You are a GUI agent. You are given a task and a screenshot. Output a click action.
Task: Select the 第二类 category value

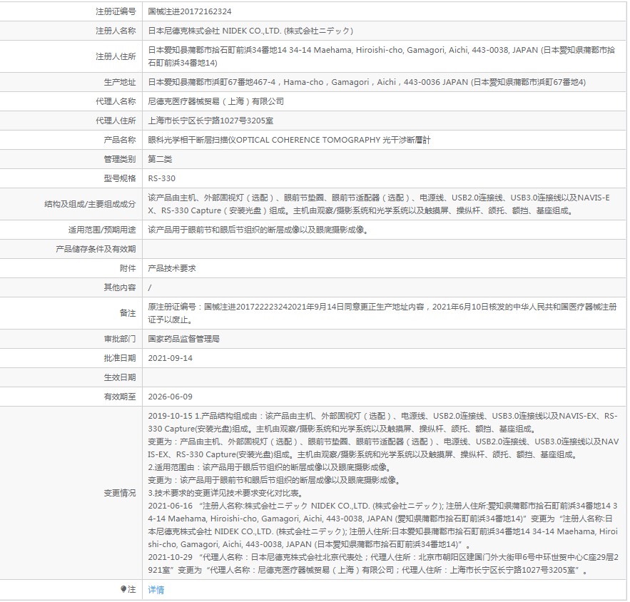click(160, 159)
